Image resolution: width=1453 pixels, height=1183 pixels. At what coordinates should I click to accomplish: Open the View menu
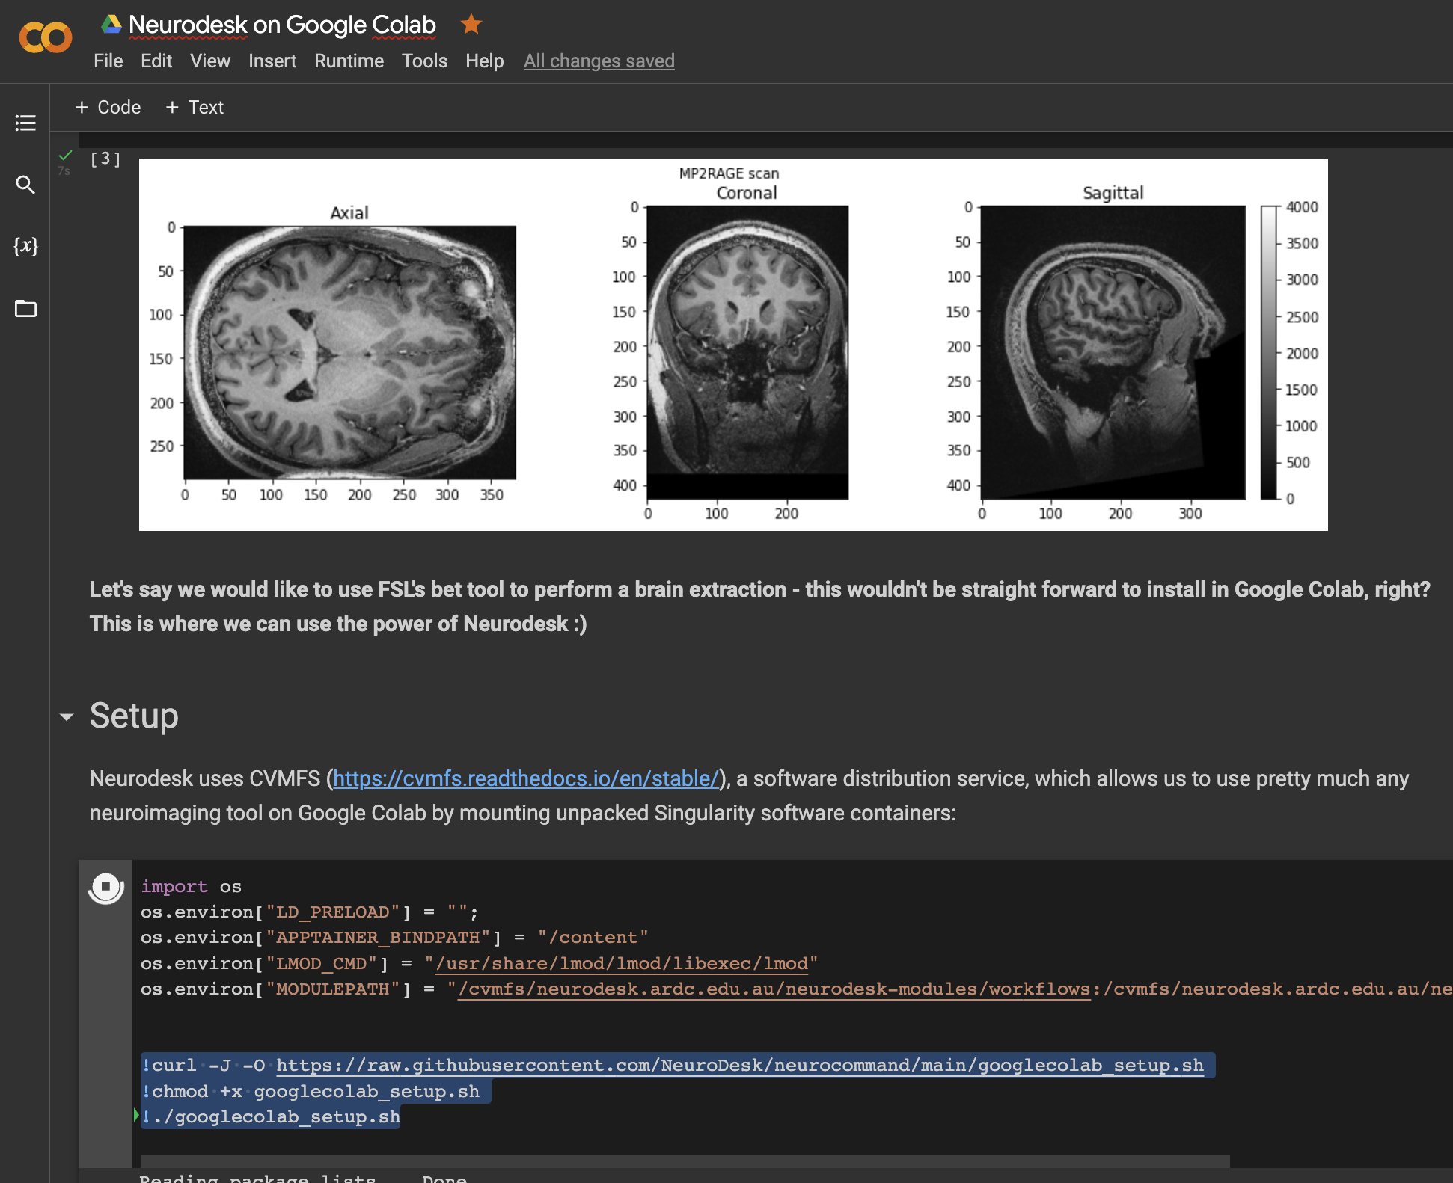210,61
